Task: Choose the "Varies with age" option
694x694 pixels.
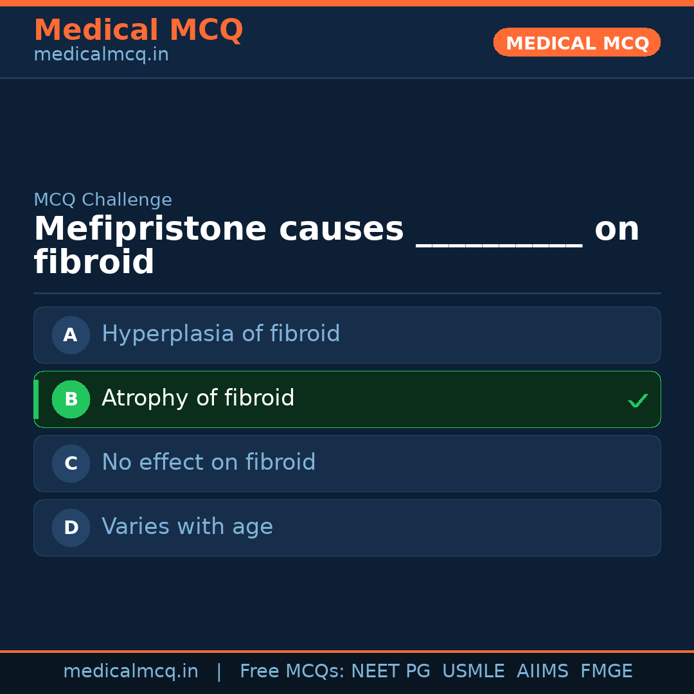Action: pos(187,527)
